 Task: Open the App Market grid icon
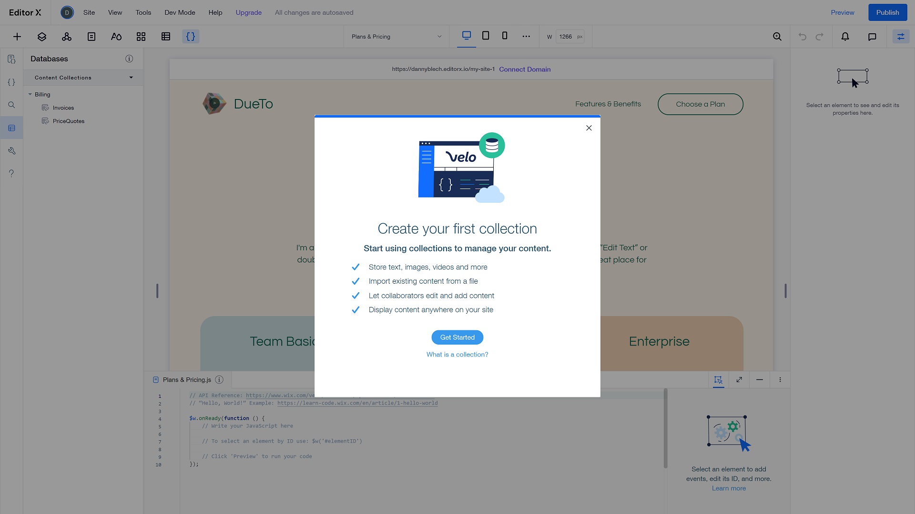pos(141,37)
